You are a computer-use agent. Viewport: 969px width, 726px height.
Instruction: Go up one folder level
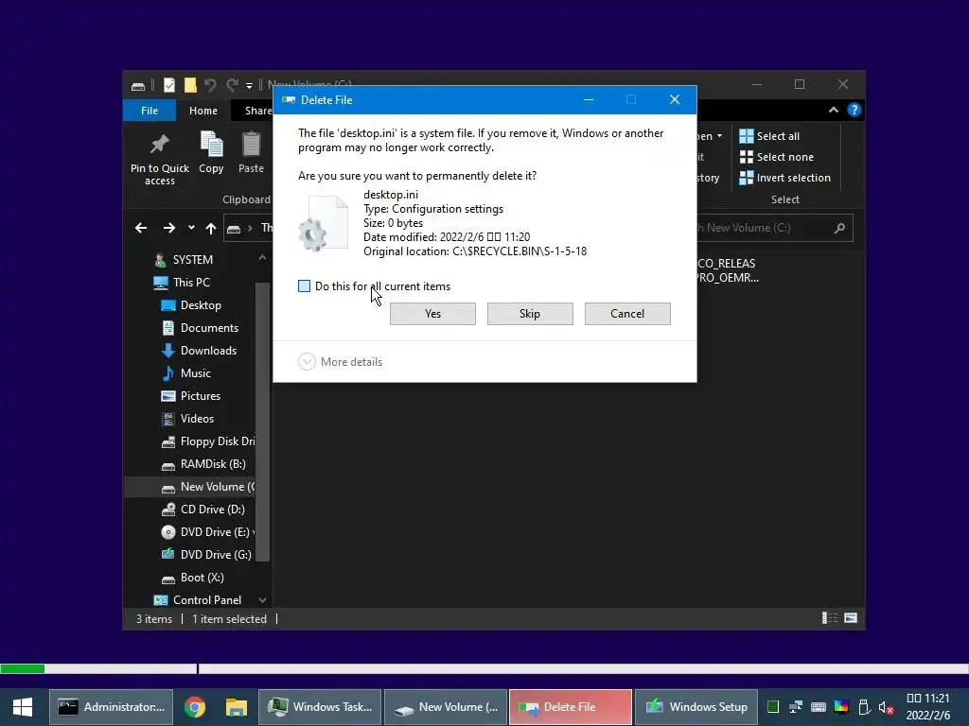tap(211, 228)
